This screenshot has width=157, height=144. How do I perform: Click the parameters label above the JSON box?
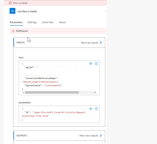click(x=25, y=103)
